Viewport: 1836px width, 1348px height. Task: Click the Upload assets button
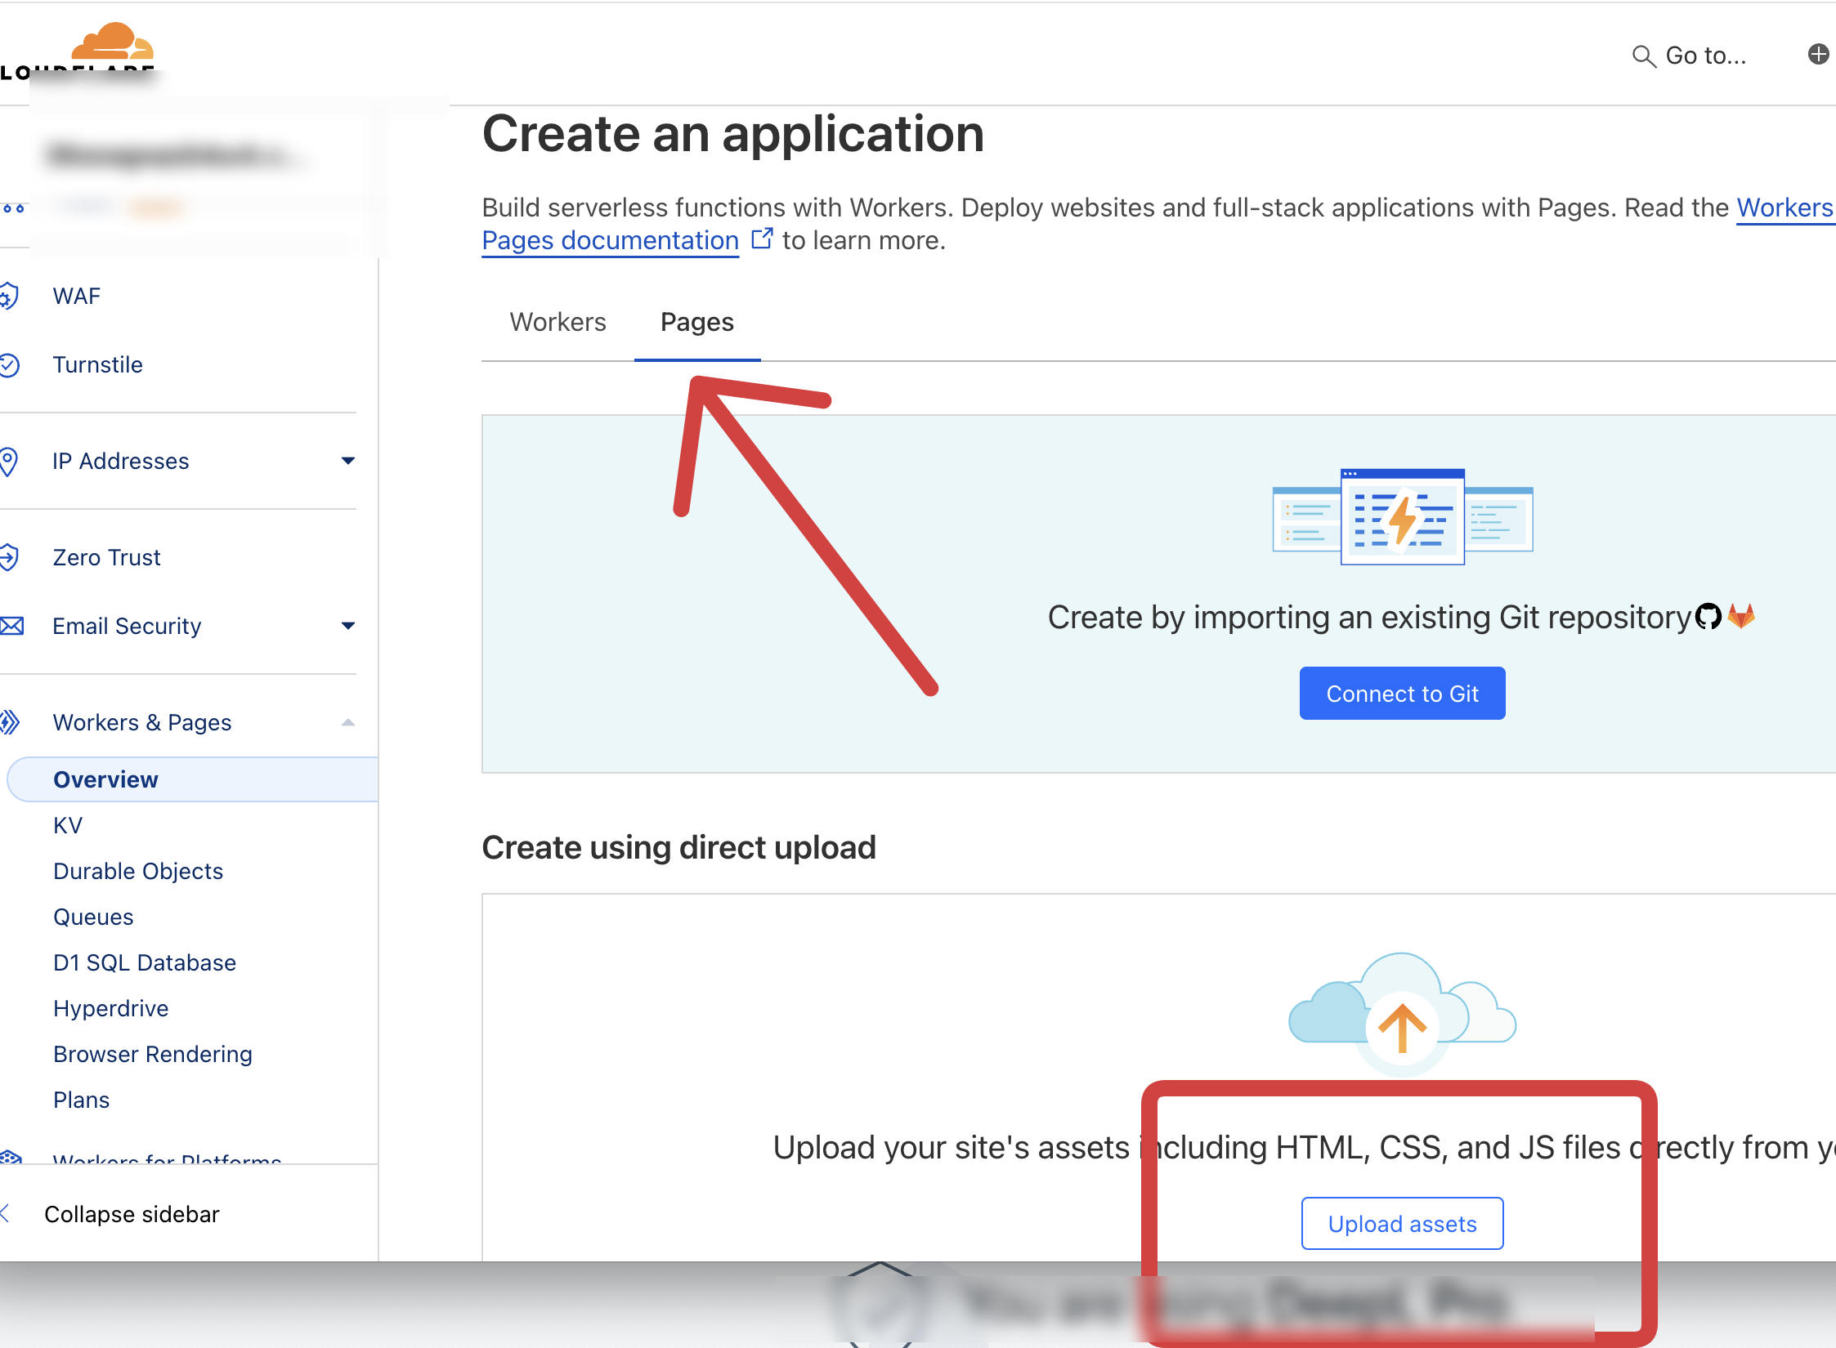pyautogui.click(x=1402, y=1224)
